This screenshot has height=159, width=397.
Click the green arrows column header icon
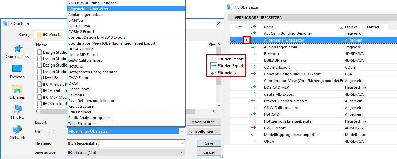253,27
